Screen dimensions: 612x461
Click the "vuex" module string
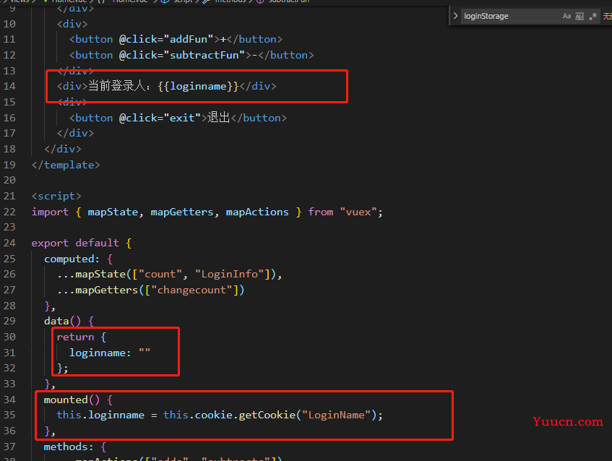tap(358, 212)
